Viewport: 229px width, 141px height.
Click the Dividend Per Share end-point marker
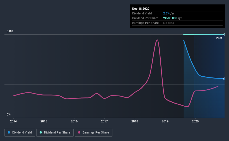pyautogui.click(x=224, y=34)
